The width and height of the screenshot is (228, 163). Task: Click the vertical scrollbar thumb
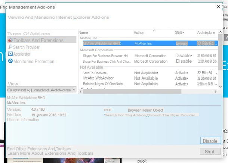221,52
